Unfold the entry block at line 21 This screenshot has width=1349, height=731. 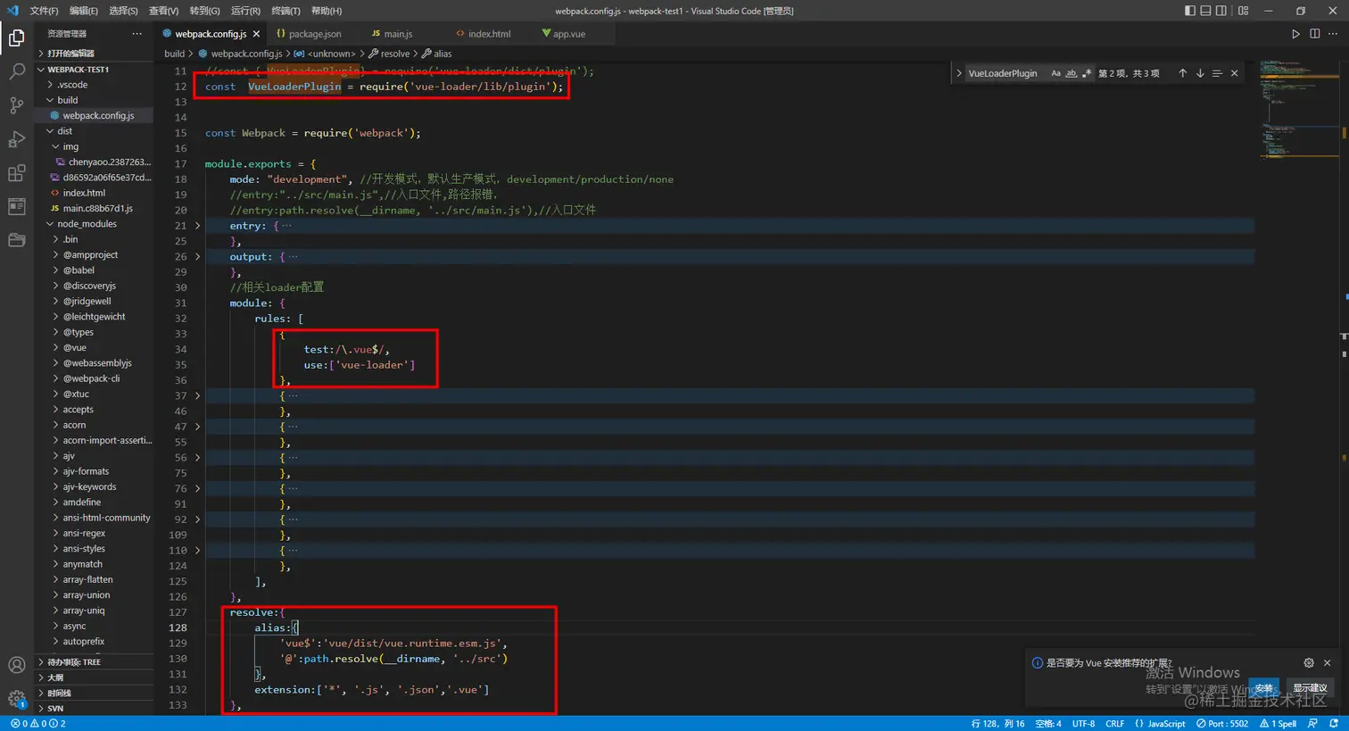point(198,226)
